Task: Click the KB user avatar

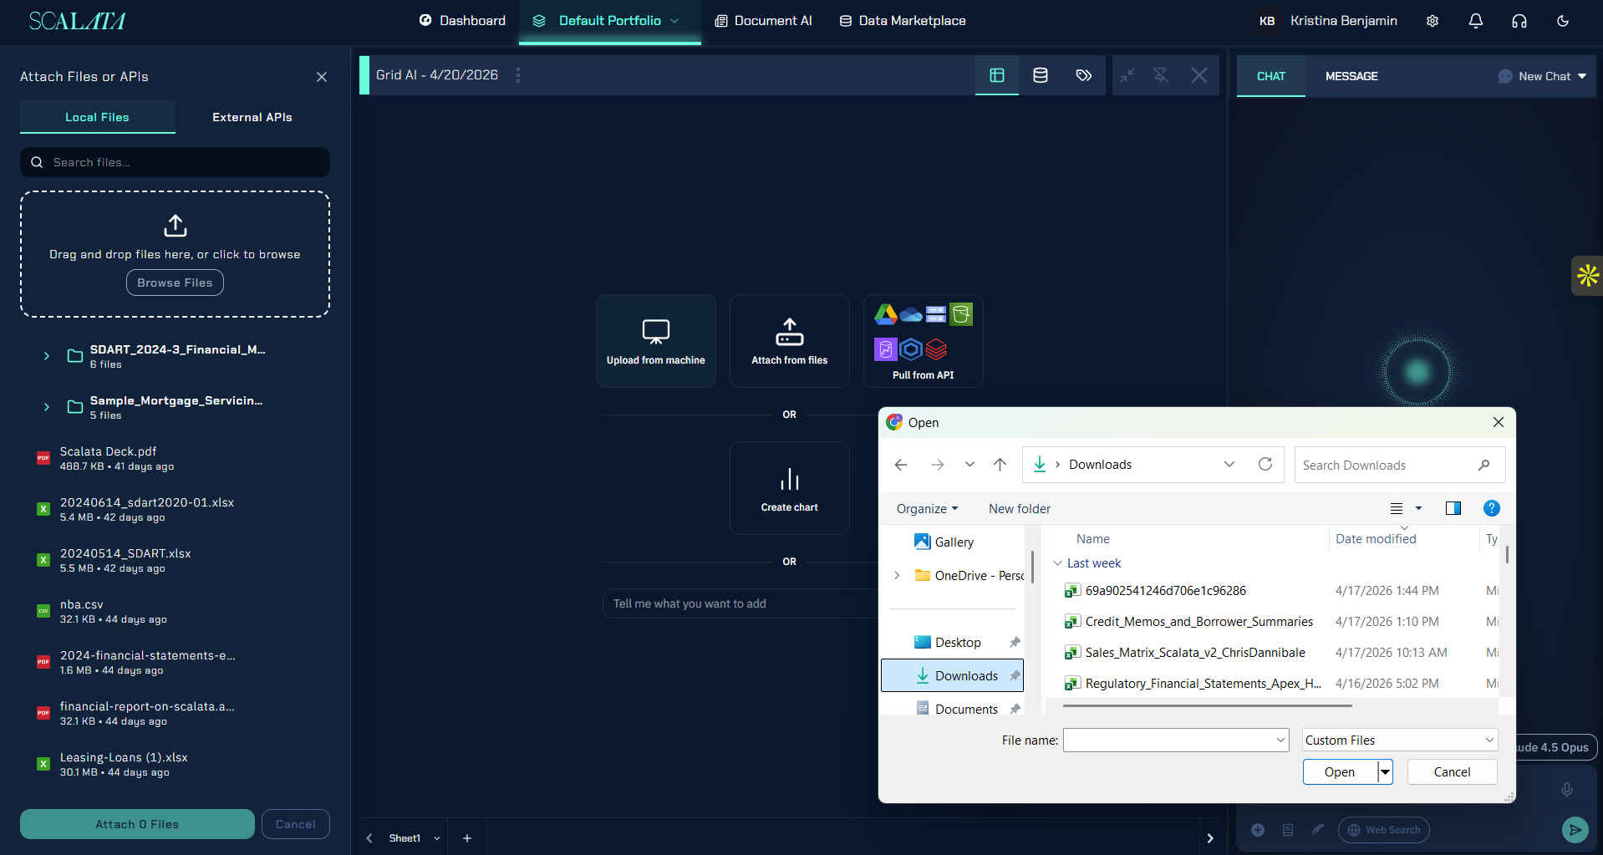Action: 1267,21
